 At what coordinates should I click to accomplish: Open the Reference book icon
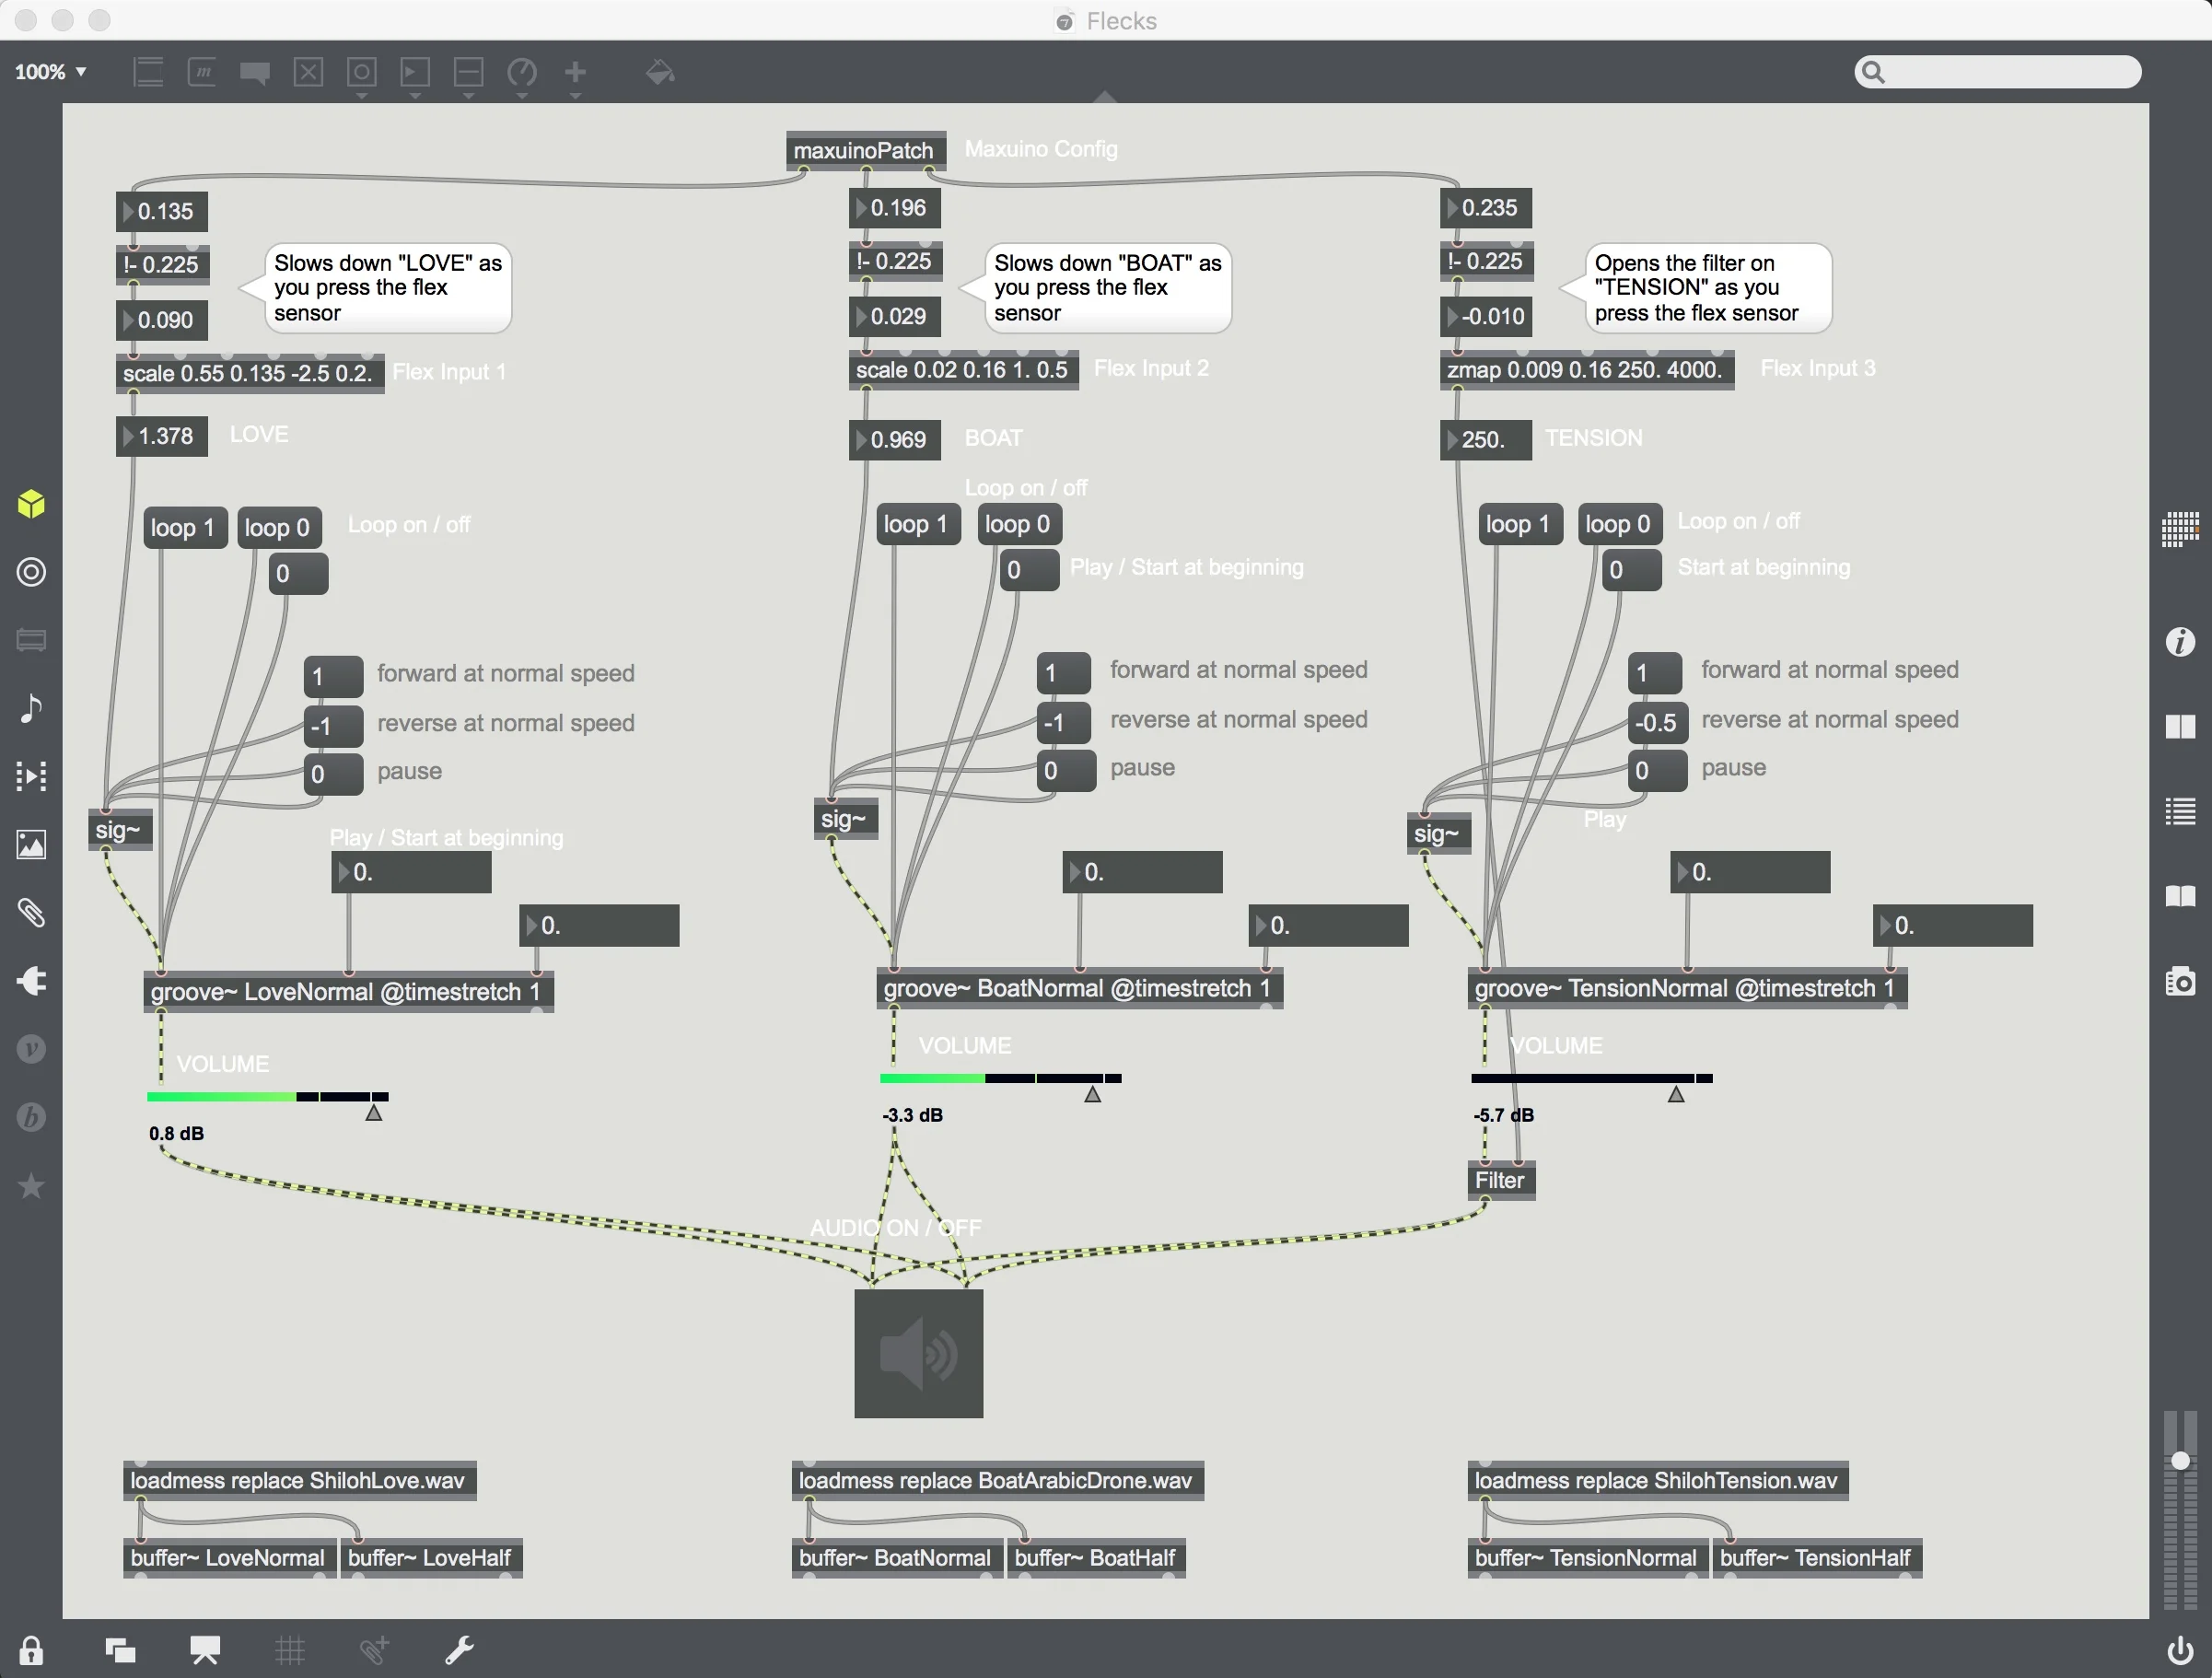point(2180,895)
